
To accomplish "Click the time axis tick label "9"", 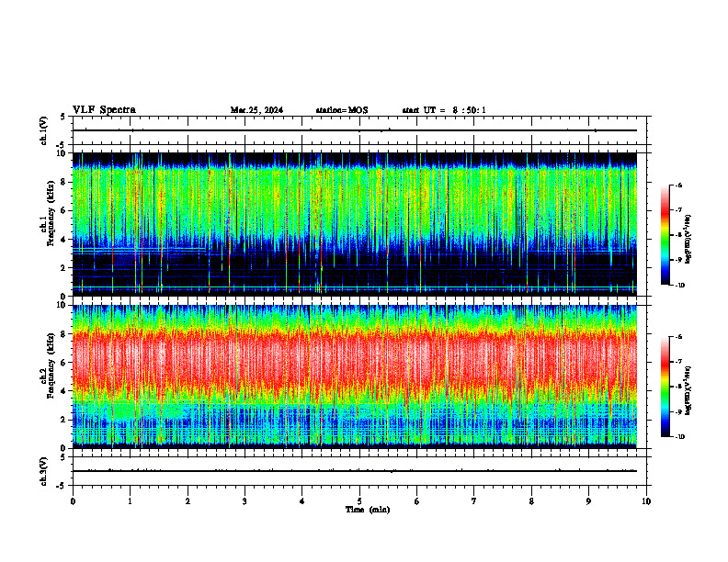I will [x=588, y=501].
